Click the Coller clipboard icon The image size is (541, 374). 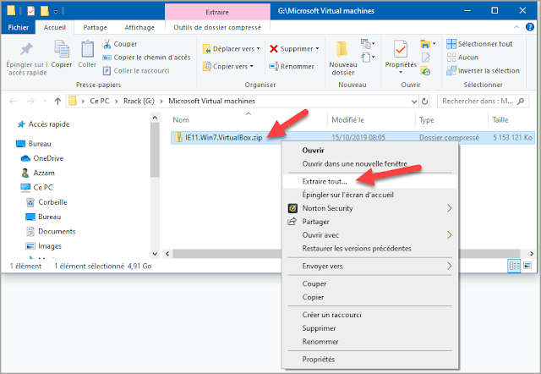pos(87,49)
